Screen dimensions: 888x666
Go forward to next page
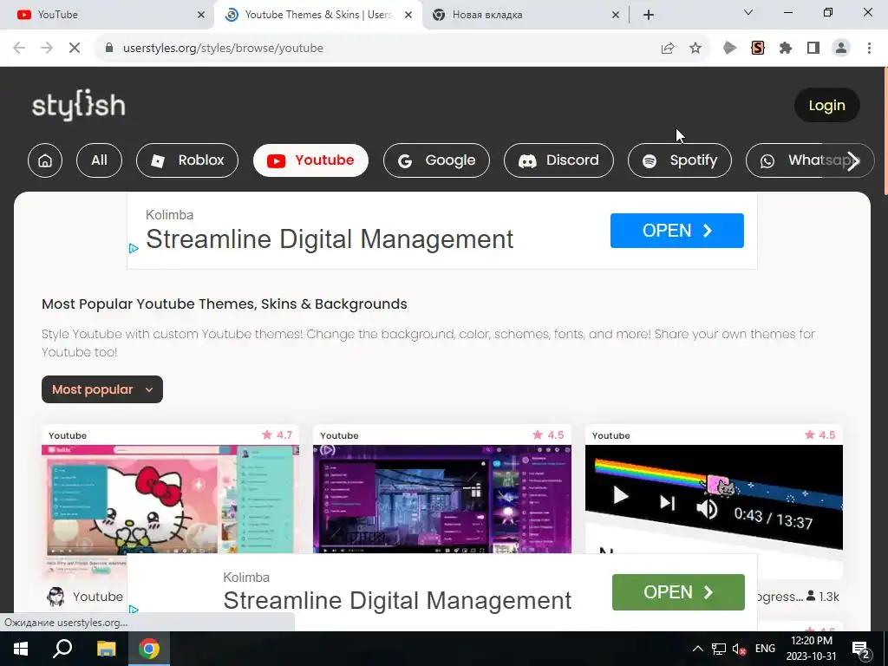(x=47, y=49)
